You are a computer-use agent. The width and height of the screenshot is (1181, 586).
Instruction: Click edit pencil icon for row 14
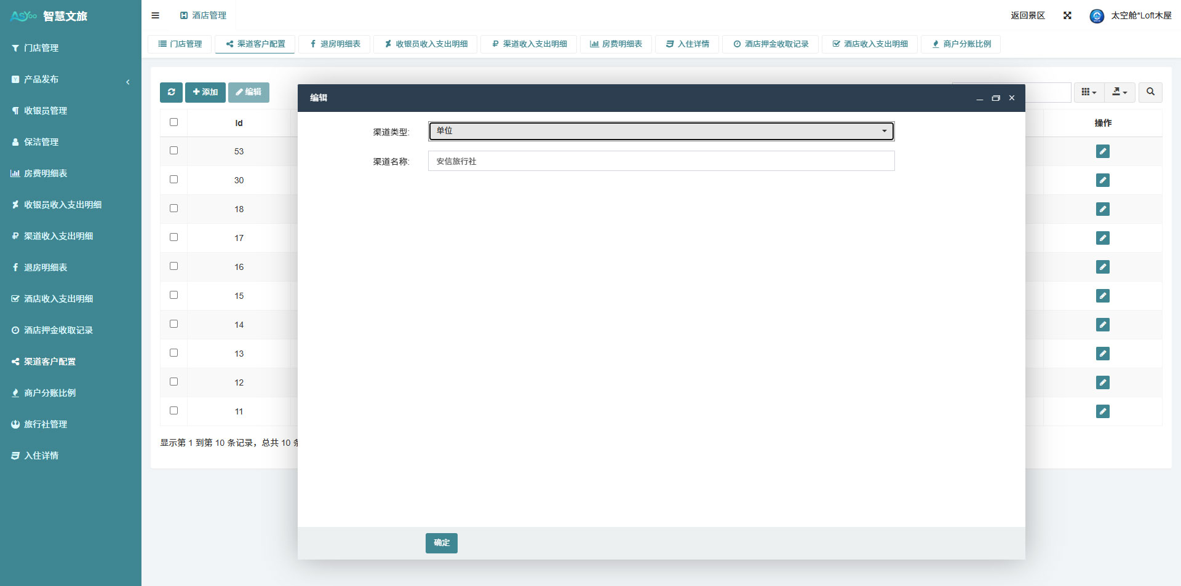1103,325
